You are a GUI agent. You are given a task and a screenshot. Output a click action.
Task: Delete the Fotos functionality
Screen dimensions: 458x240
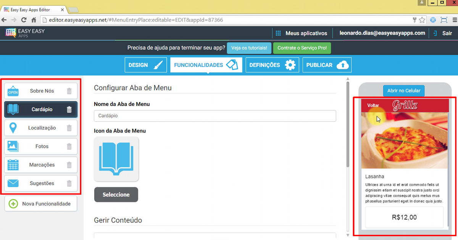coord(69,146)
